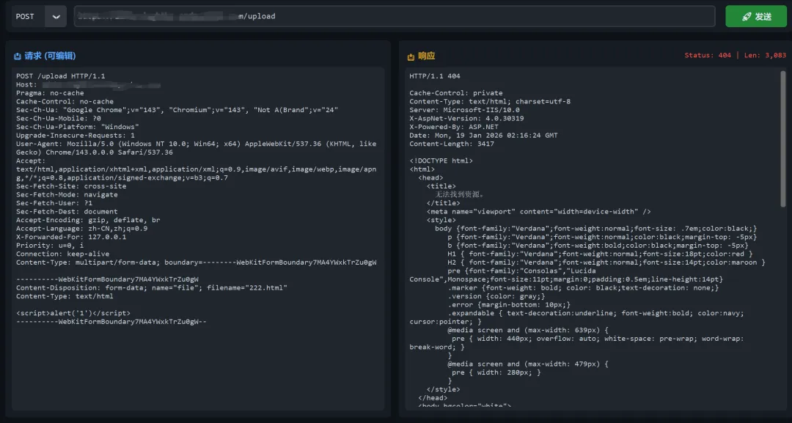Click the 'Upgrade-Insecure-Requests: 1' line
The image size is (792, 423).
[76, 136]
